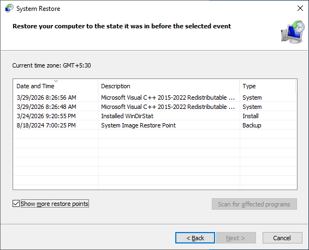Screen dimensions: 309x250
Task: Click the Current time zone GMT+5:30 label
Action: (x=52, y=65)
